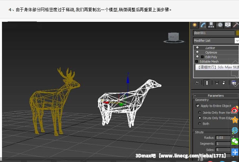Toggle Show End Result button
The image size is (239, 162).
[x=207, y=83]
